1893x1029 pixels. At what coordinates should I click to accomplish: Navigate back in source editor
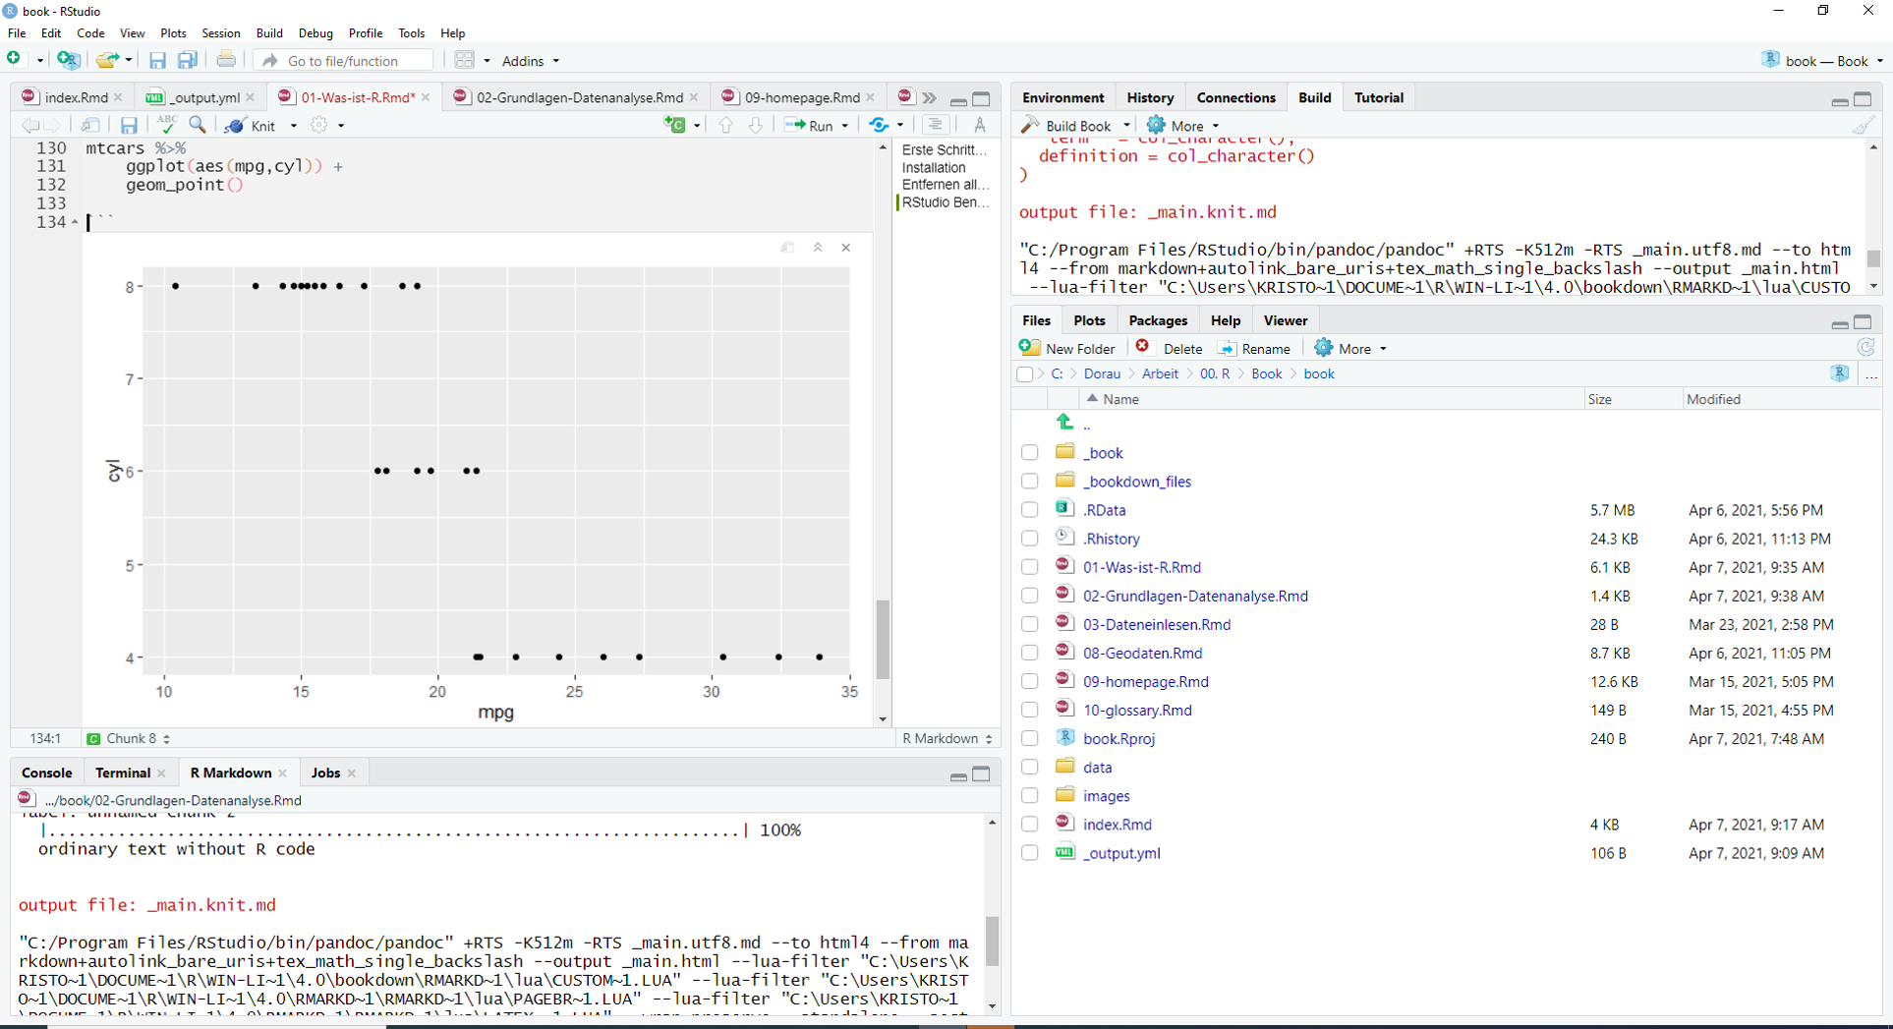click(29, 125)
